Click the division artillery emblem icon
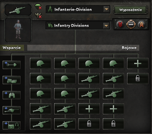 coord(18,10)
